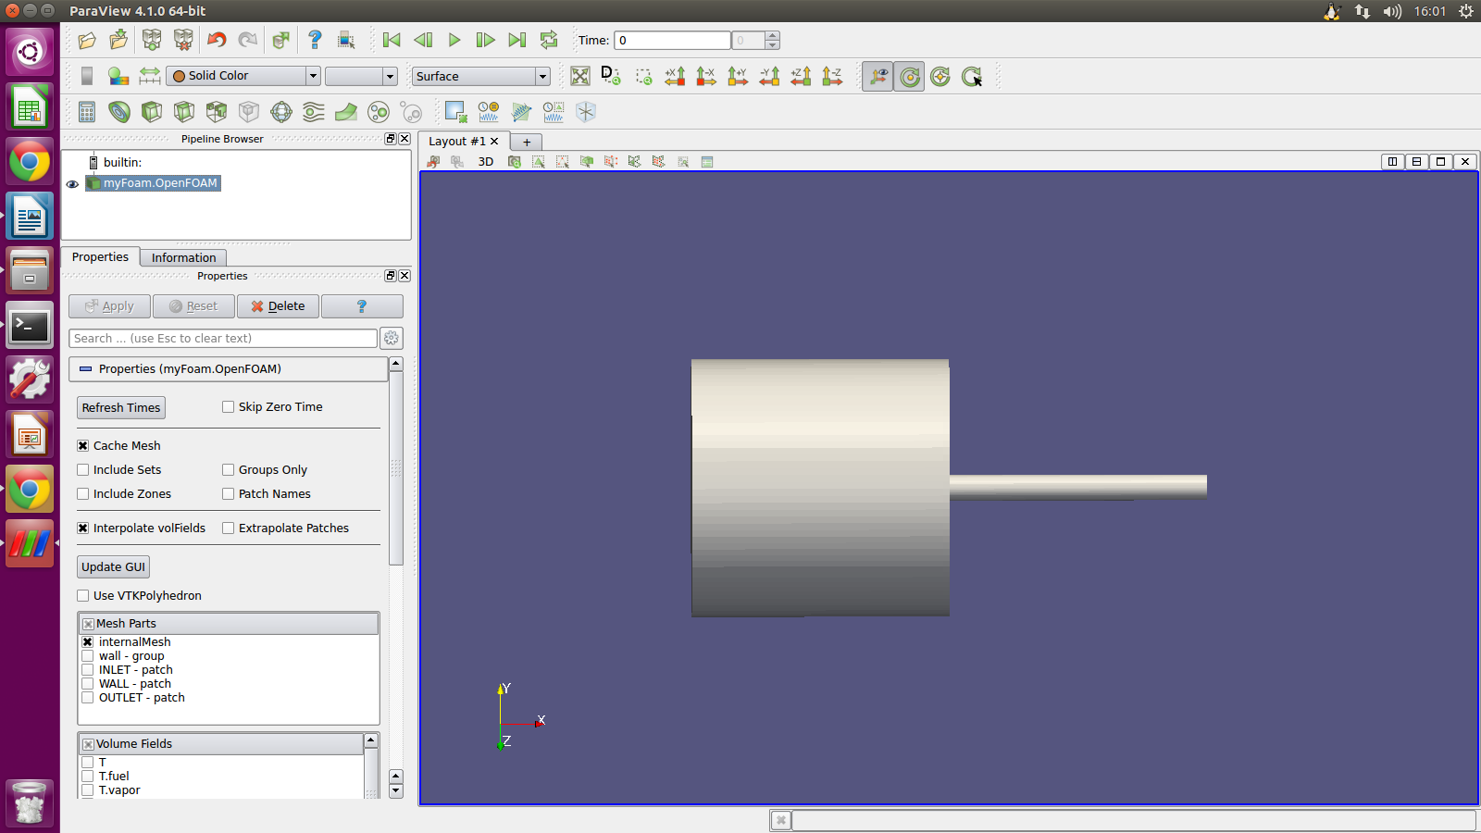Viewport: 1481px width, 833px height.
Task: Click the Open file folder icon
Action: tap(87, 40)
